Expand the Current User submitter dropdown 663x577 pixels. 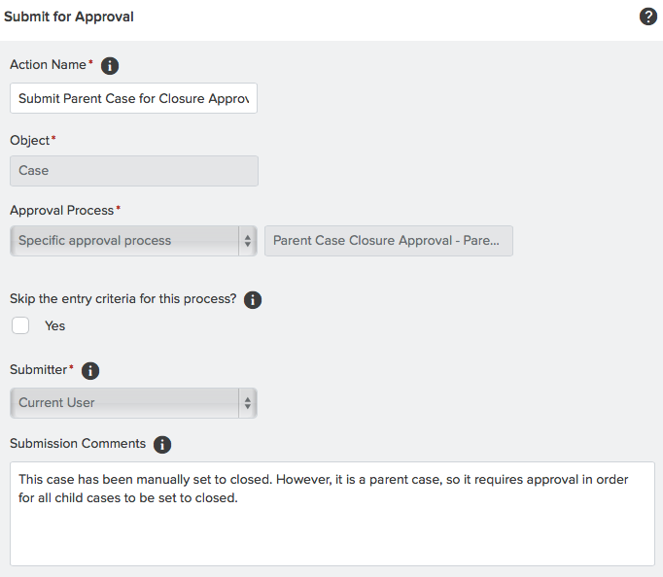point(133,403)
